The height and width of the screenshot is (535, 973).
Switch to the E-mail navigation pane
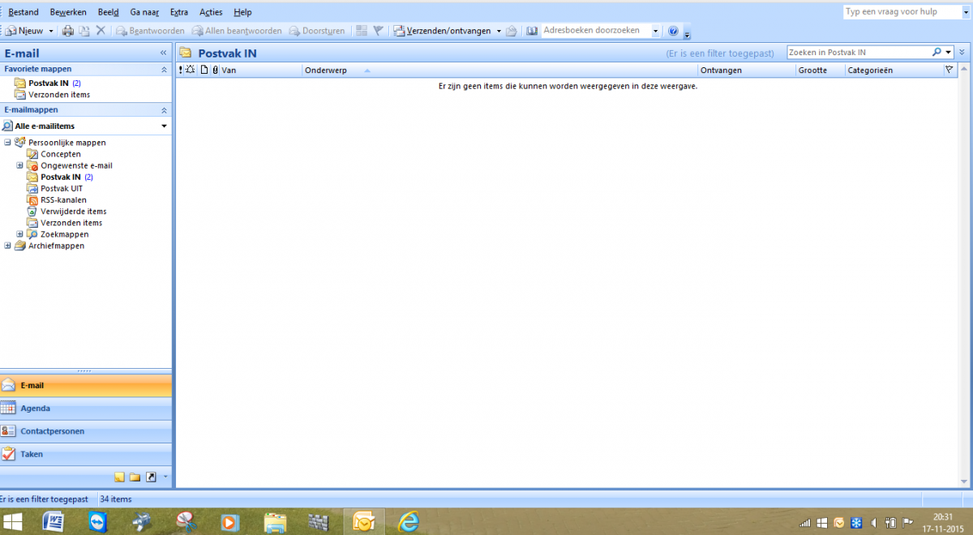click(86, 386)
